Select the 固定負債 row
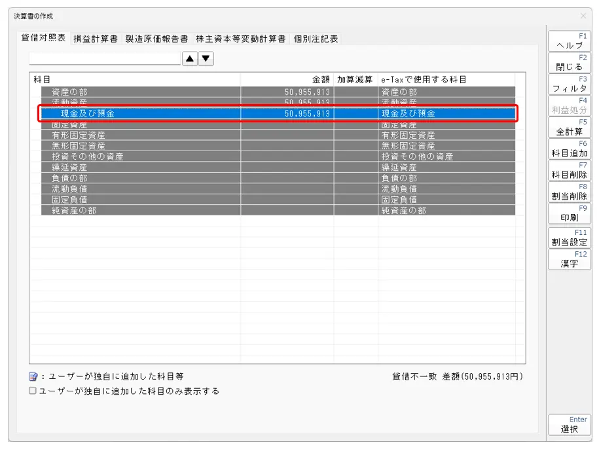This screenshot has width=599, height=449. click(x=278, y=199)
